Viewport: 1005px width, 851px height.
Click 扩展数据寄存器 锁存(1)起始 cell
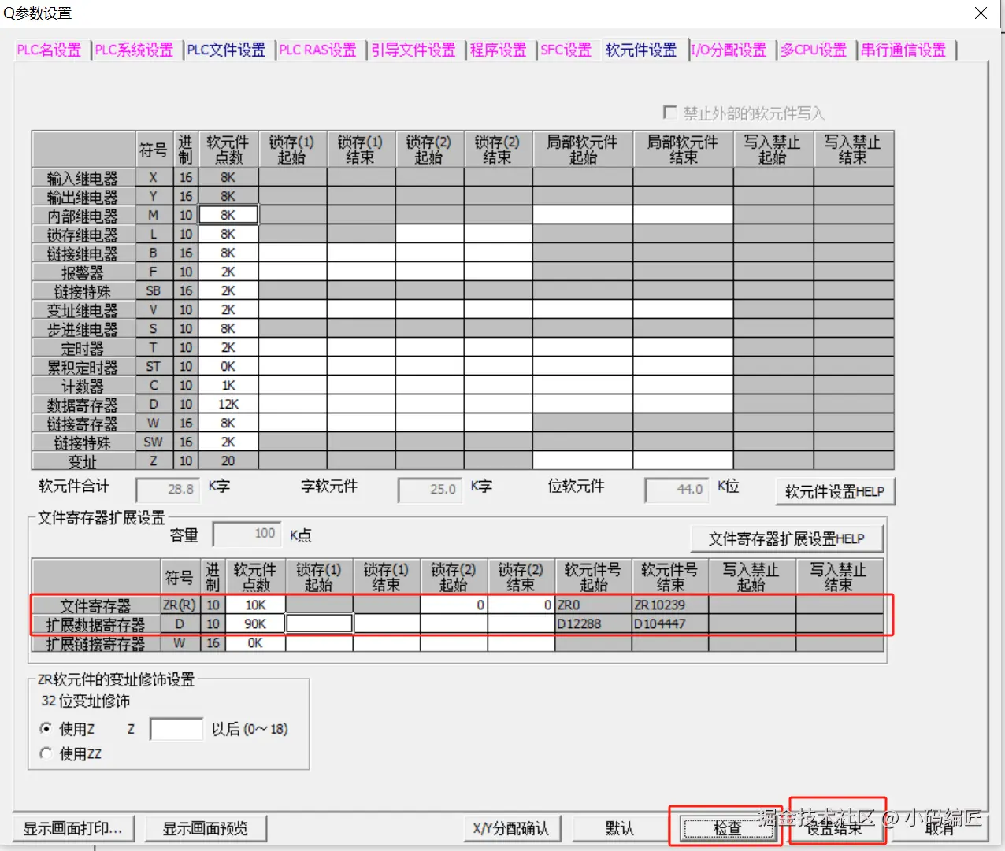(319, 623)
